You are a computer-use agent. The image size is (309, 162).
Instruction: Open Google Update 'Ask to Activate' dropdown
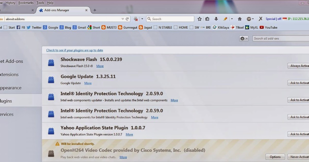298,83
